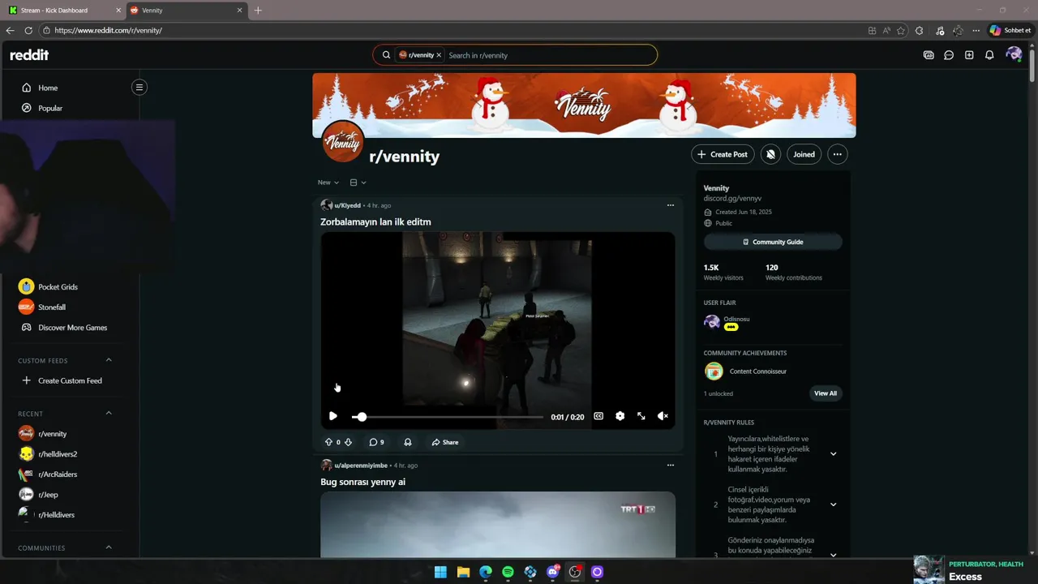Open the user profile avatar menu
This screenshot has height=584, width=1038.
pos(1013,54)
